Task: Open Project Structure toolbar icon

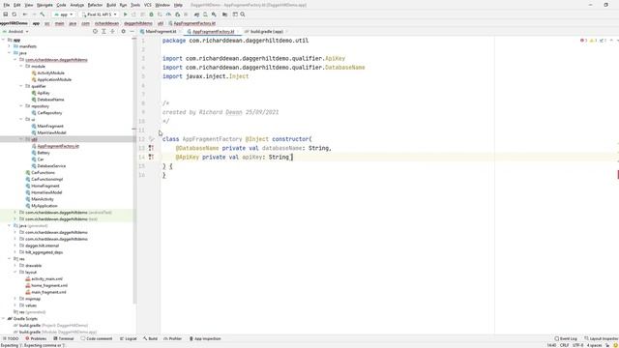Action: [x=225, y=14]
